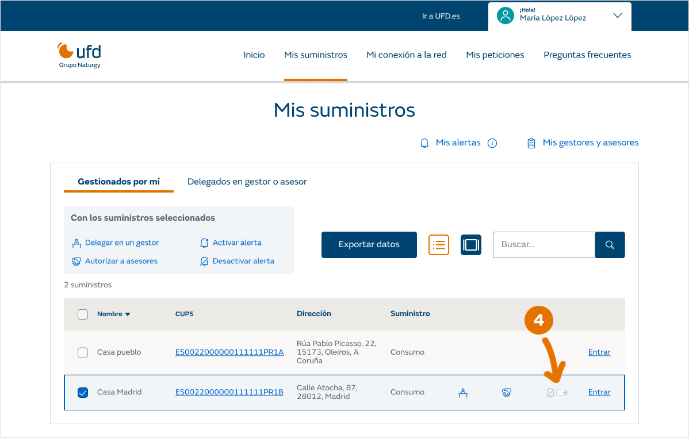
Task: Sort by the Nombre column arrow
Action: coord(128,314)
